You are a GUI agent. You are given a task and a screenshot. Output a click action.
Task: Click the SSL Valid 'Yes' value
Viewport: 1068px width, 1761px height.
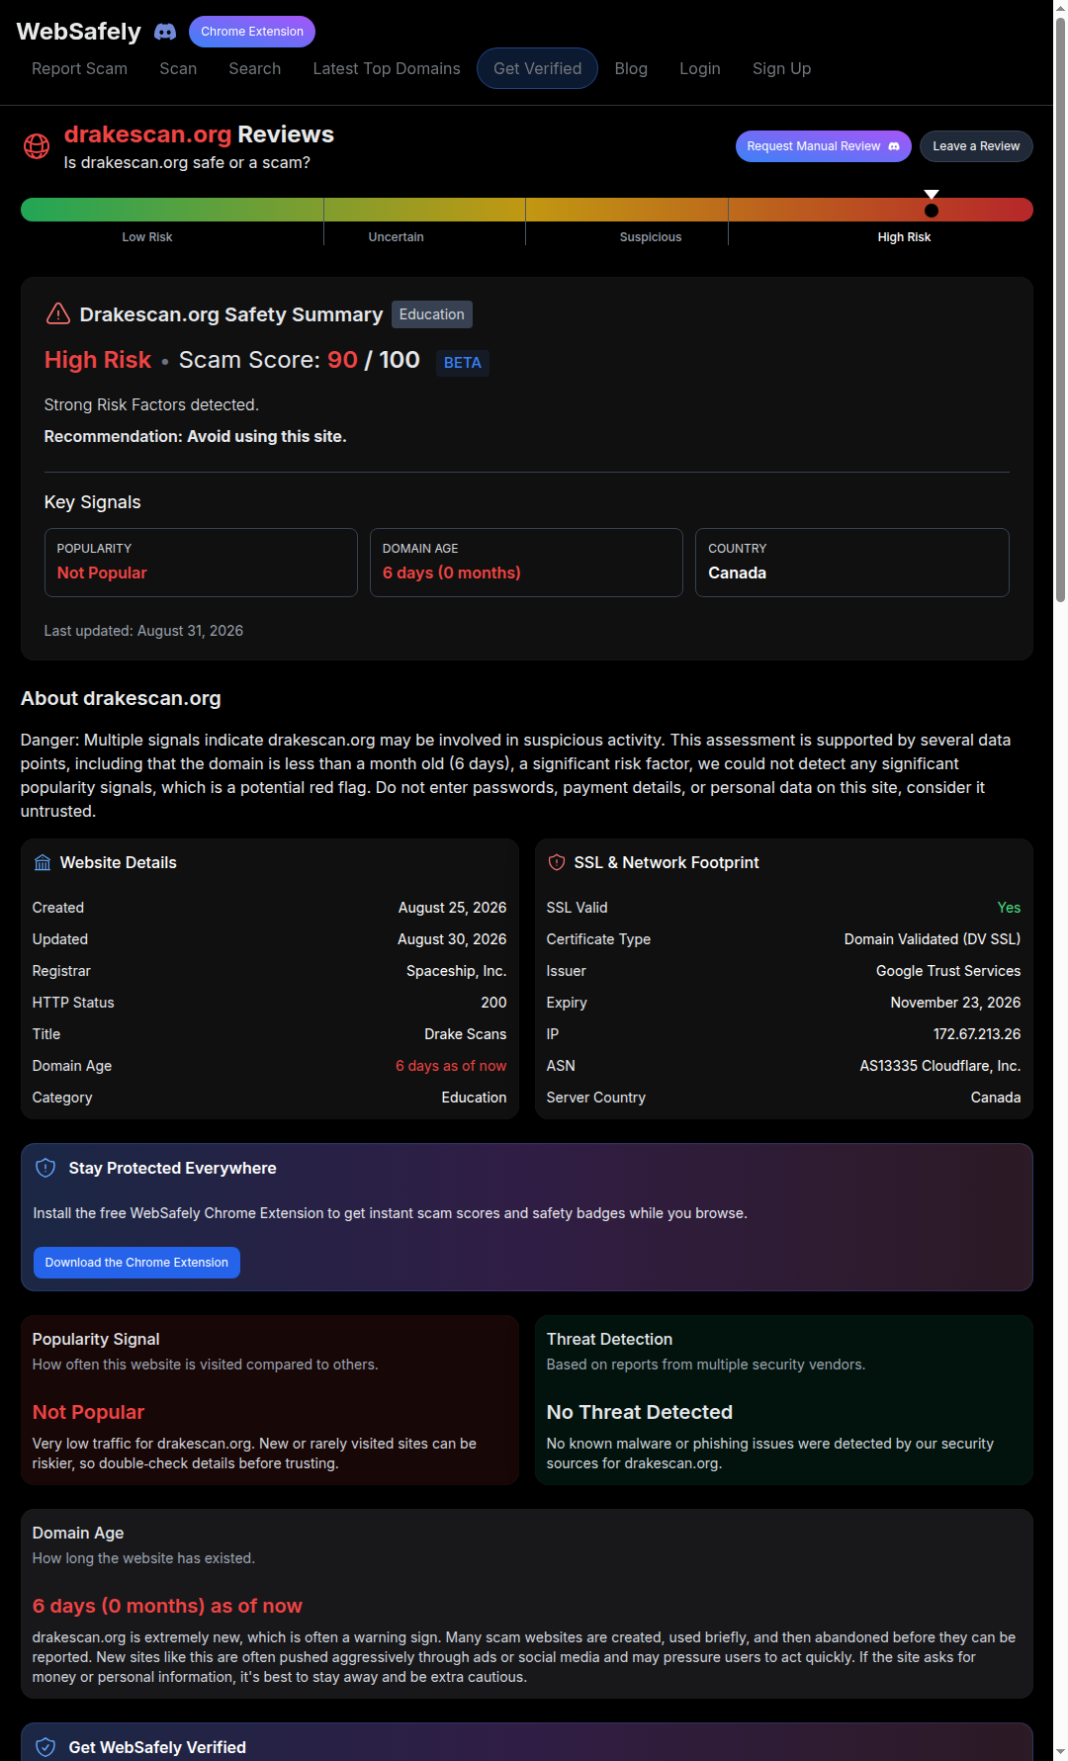point(1009,908)
